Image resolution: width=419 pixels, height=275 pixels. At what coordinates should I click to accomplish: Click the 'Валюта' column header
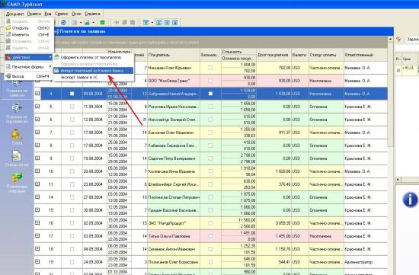300,55
